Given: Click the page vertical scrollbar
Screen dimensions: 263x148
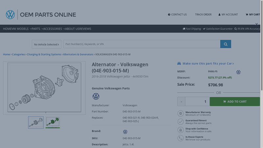Looking at the screenshot, I should point(262,45).
